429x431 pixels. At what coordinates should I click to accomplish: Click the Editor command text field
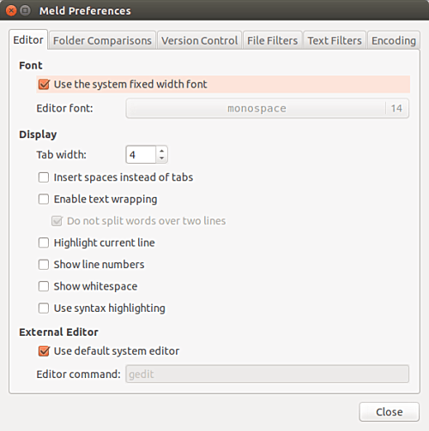pos(268,374)
